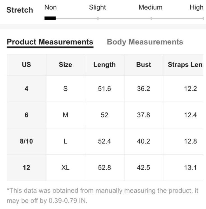This screenshot has height=209, width=206.
Task: Select the US 4 row cell
Action: [26, 89]
